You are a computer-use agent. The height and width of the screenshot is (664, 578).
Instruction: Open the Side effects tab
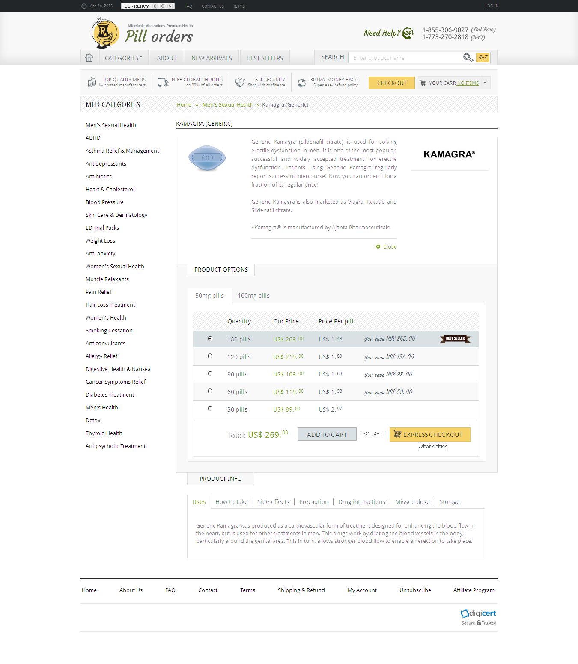click(274, 502)
